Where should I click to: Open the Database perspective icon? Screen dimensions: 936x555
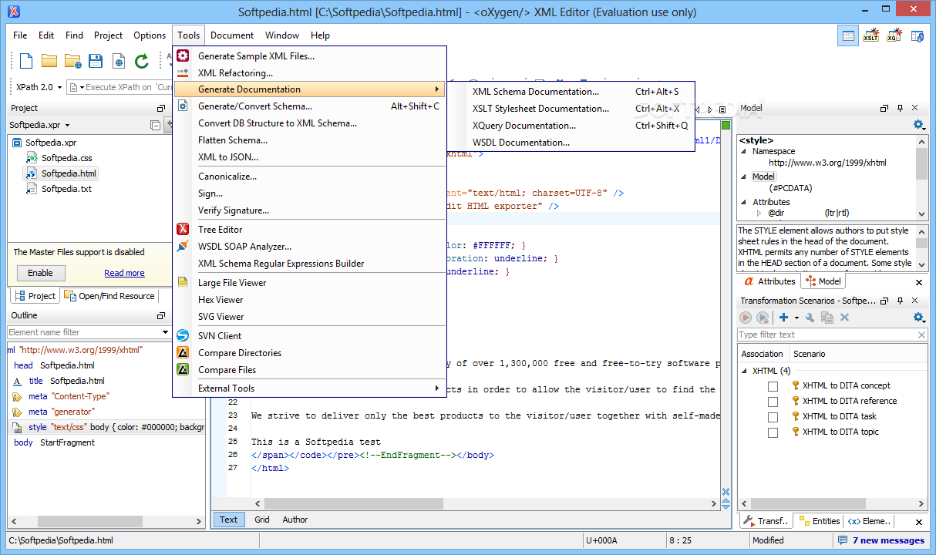(x=917, y=35)
